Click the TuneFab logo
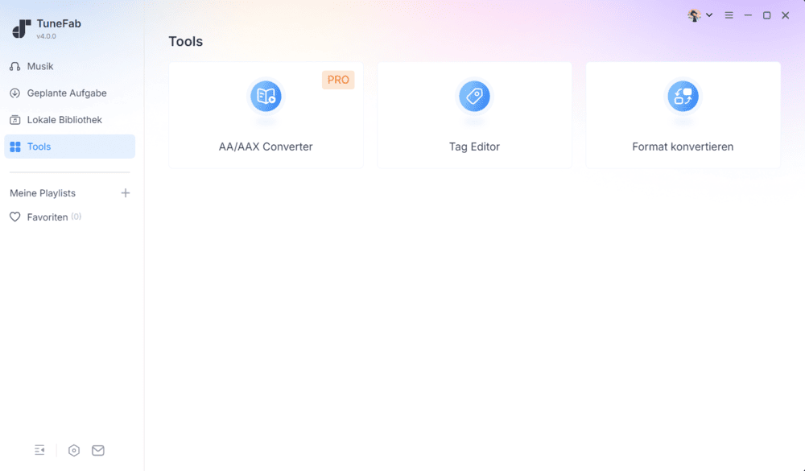The height and width of the screenshot is (471, 805). pos(22,29)
